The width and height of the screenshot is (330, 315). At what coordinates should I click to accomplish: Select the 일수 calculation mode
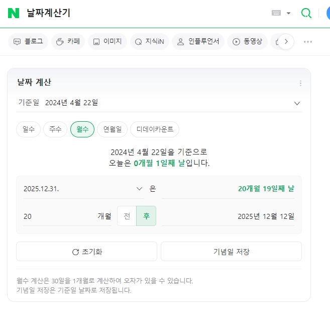click(29, 129)
